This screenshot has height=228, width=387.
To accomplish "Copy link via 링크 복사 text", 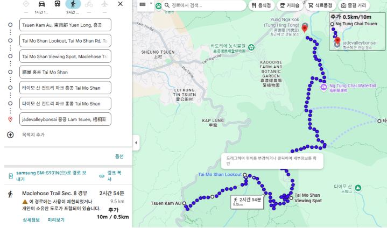I will coord(114,176).
